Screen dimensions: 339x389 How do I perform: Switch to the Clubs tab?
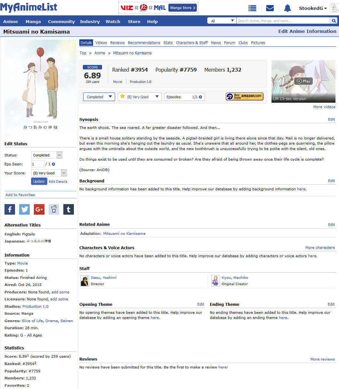[243, 43]
